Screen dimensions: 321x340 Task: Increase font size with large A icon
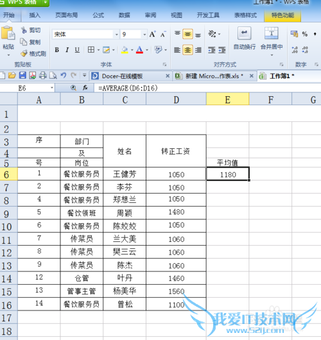152,34
